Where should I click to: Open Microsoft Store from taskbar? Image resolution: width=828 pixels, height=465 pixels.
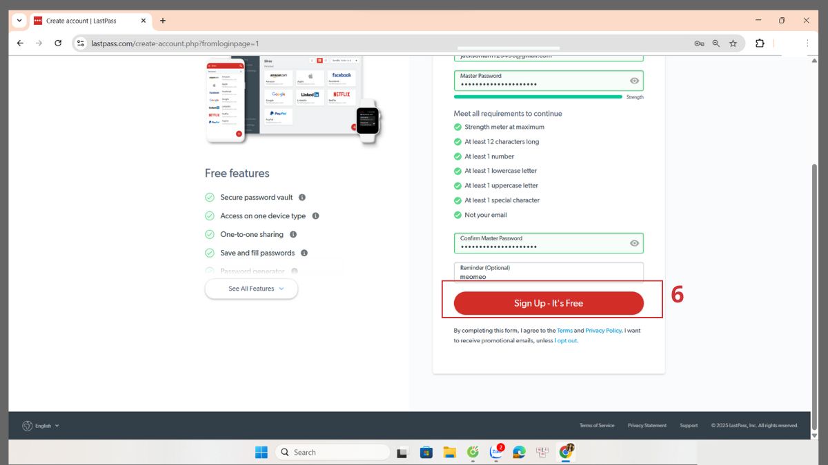pos(426,452)
